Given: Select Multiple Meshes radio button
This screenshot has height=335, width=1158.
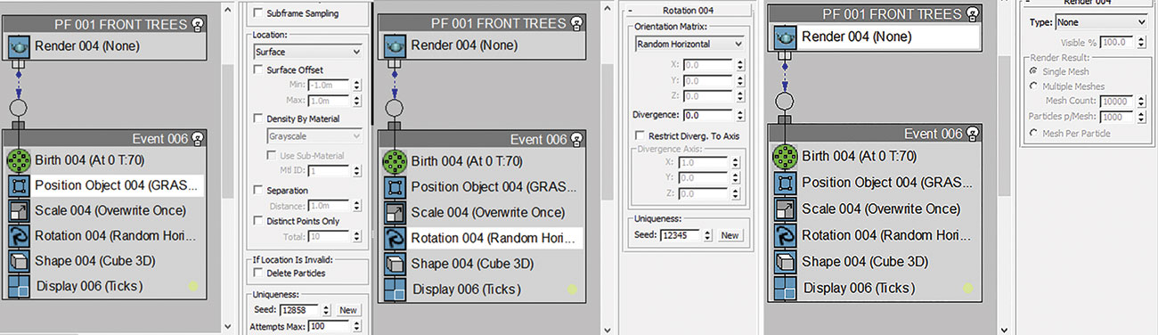Looking at the screenshot, I should [x=1033, y=86].
